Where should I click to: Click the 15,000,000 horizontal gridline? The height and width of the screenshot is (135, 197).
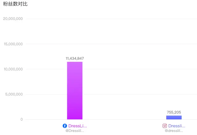[112, 44]
